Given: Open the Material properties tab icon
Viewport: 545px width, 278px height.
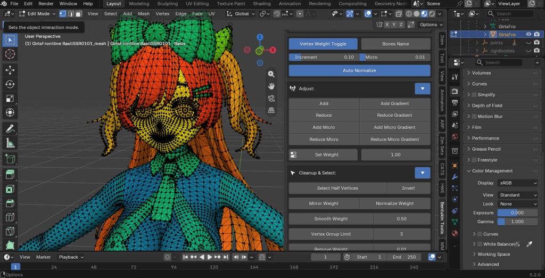Looking at the screenshot, I should click(x=455, y=233).
